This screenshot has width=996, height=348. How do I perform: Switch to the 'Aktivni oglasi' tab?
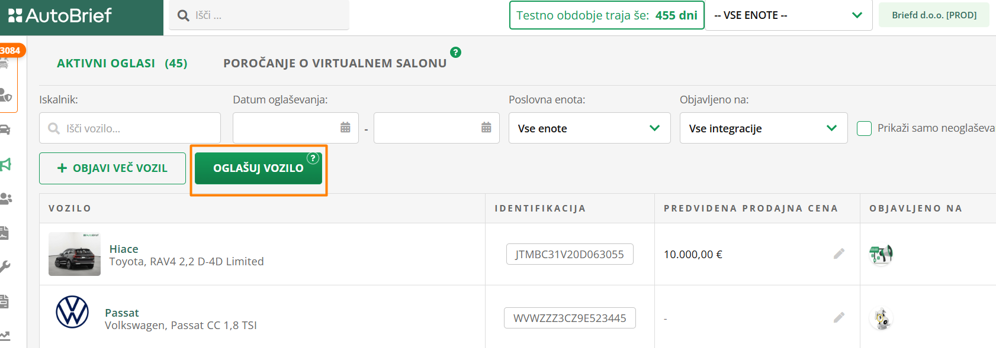[x=121, y=63]
